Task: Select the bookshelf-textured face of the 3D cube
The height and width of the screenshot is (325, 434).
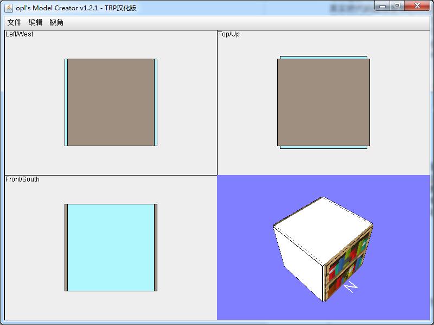Action: (x=348, y=265)
